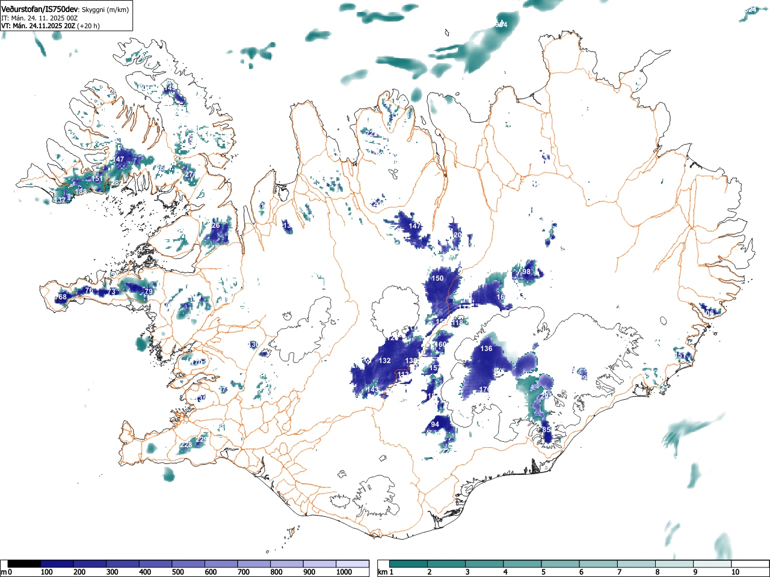Click the '132' value in the highlands
The height and width of the screenshot is (577, 770).
tap(385, 361)
